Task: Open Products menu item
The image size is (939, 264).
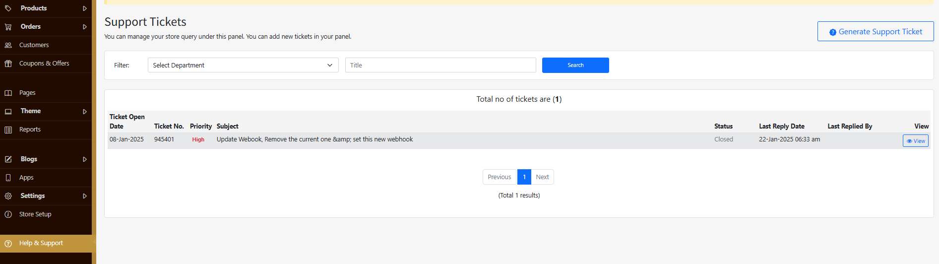Action: coord(46,8)
